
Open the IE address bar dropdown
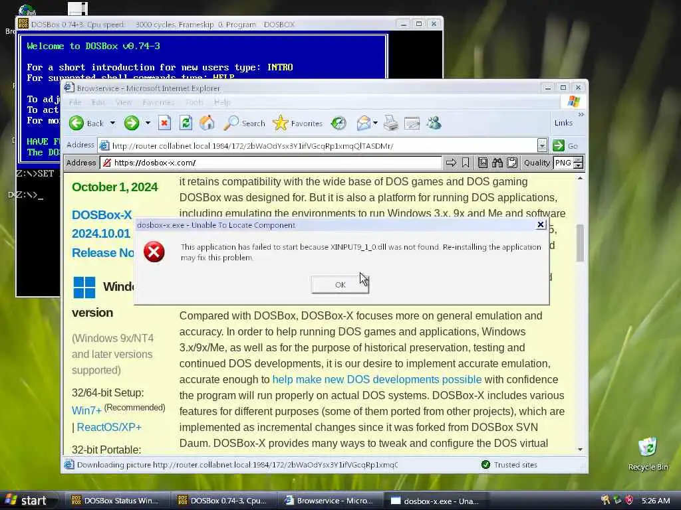[542, 145]
